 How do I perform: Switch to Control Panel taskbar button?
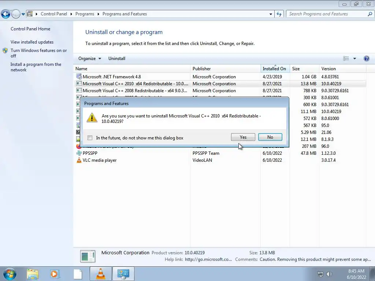tap(123, 274)
